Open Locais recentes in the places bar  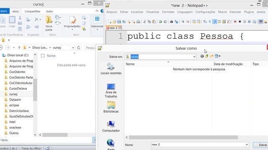click(x=111, y=69)
